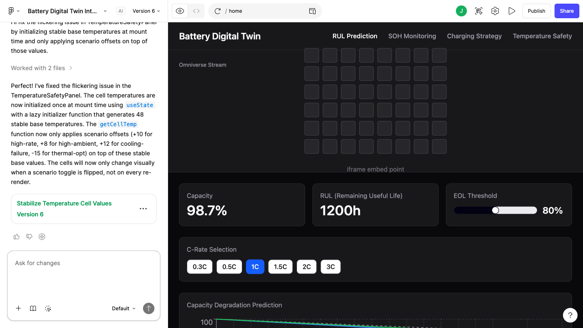Click the Publish button

tap(537, 11)
